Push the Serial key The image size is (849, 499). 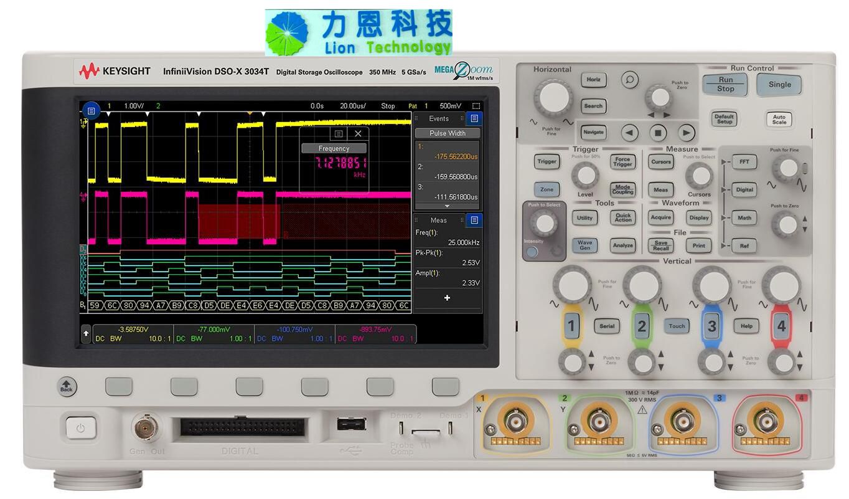coord(607,326)
